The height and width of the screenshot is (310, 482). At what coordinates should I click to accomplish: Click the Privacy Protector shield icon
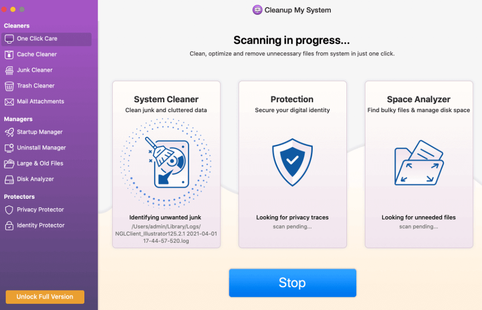pos(9,210)
